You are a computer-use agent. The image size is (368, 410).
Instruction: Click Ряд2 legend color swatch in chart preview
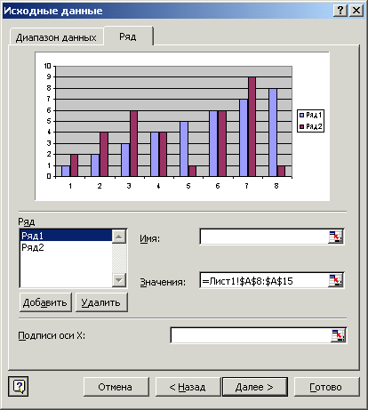coord(301,126)
